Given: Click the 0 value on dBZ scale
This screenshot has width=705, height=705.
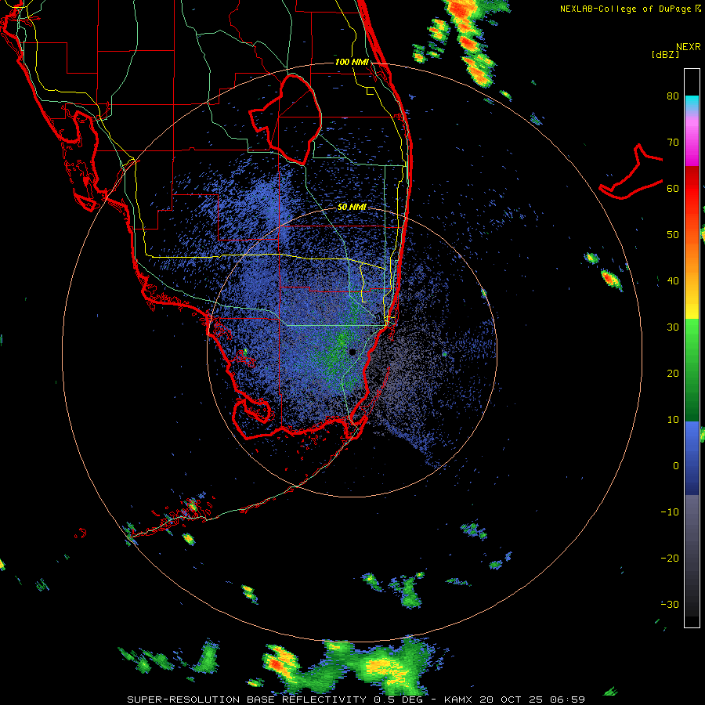Looking at the screenshot, I should coord(676,466).
